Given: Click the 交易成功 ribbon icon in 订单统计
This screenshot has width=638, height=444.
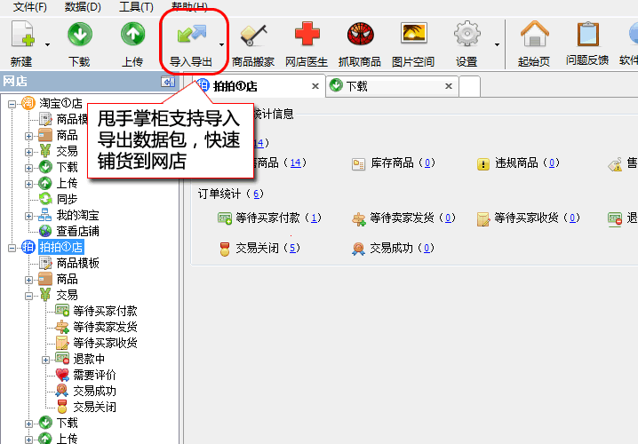Looking at the screenshot, I should coord(358,249).
